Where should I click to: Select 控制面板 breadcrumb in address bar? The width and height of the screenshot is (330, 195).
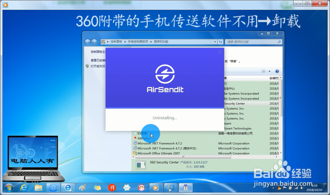(x=116, y=42)
